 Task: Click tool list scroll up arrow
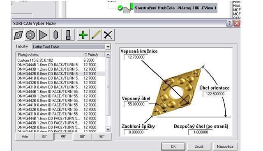tap(108, 55)
